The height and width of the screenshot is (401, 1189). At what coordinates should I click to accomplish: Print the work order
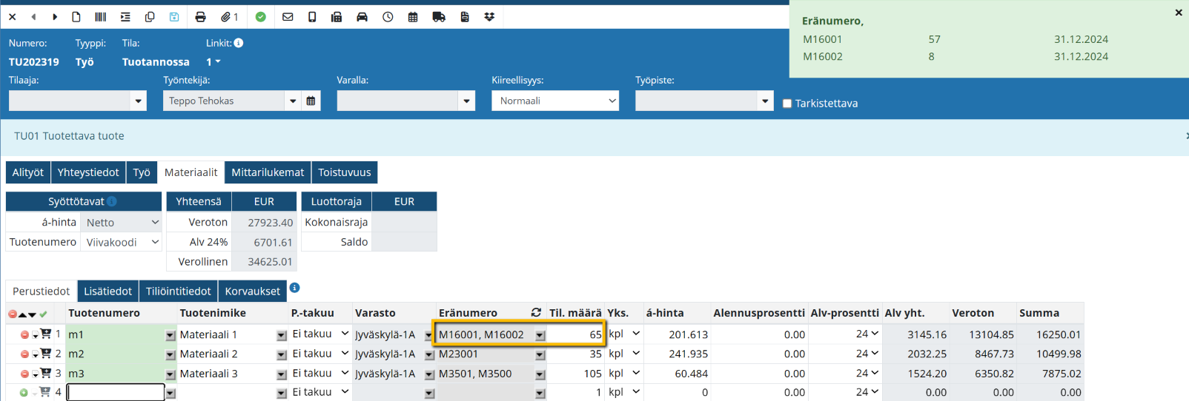[x=200, y=17]
